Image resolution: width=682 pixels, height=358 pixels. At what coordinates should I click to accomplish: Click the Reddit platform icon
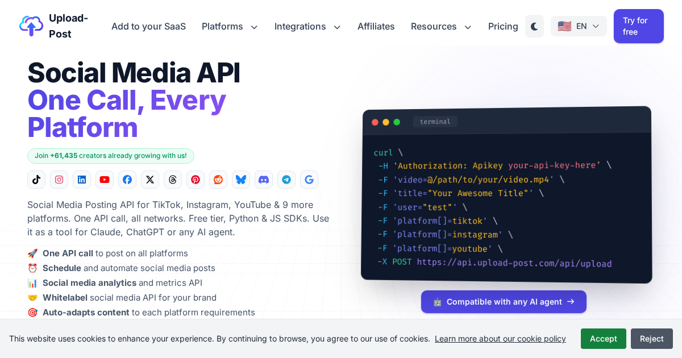point(218,180)
